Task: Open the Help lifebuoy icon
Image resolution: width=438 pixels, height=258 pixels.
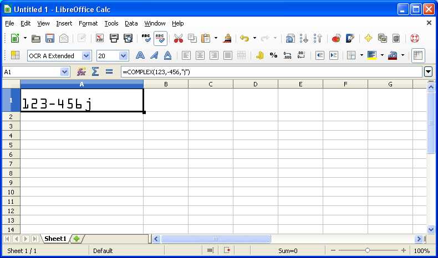Action: pos(415,38)
